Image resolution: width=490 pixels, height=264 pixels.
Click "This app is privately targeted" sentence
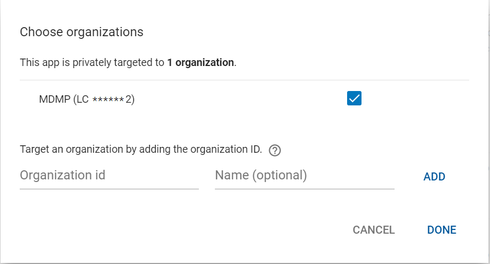coord(92,62)
